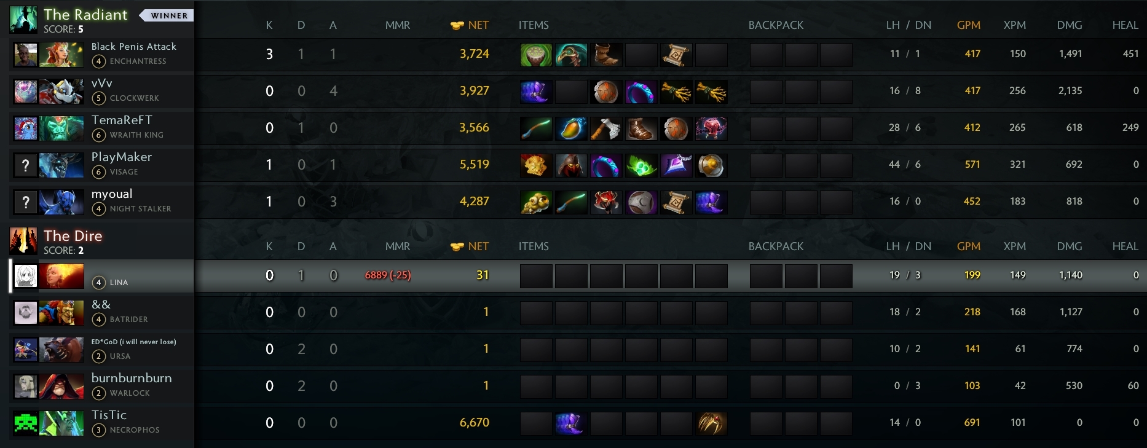Screen dimensions: 1147x448
Task: Click Lina's first empty backpack slot
Action: [x=766, y=276]
